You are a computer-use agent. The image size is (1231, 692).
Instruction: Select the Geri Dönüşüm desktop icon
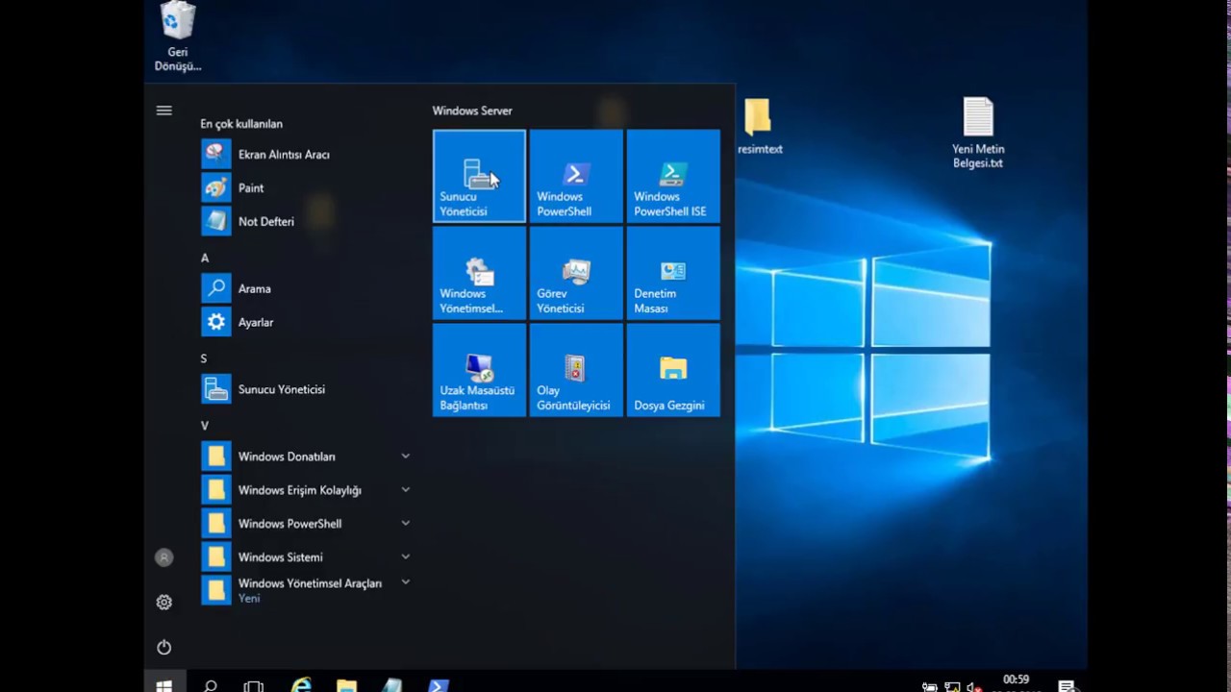pos(178,37)
